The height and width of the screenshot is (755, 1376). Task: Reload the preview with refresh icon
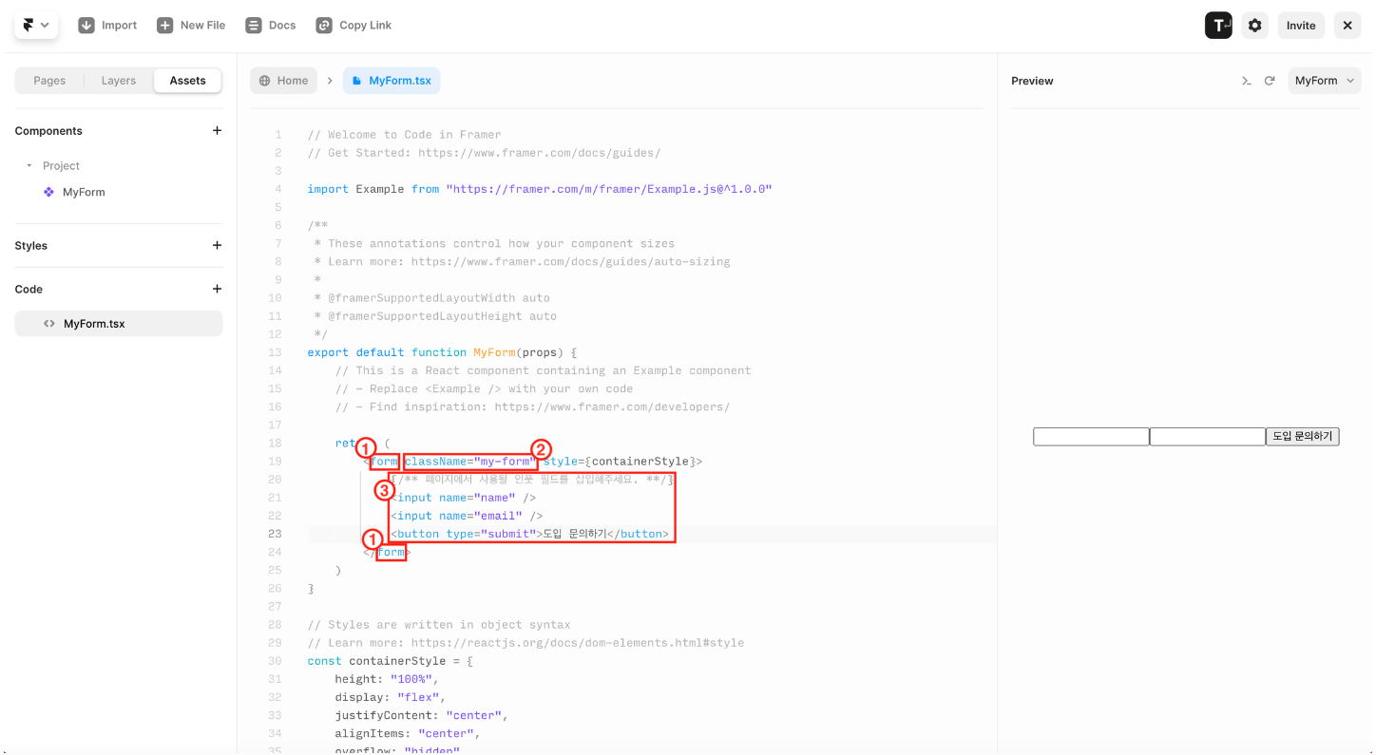click(x=1269, y=81)
